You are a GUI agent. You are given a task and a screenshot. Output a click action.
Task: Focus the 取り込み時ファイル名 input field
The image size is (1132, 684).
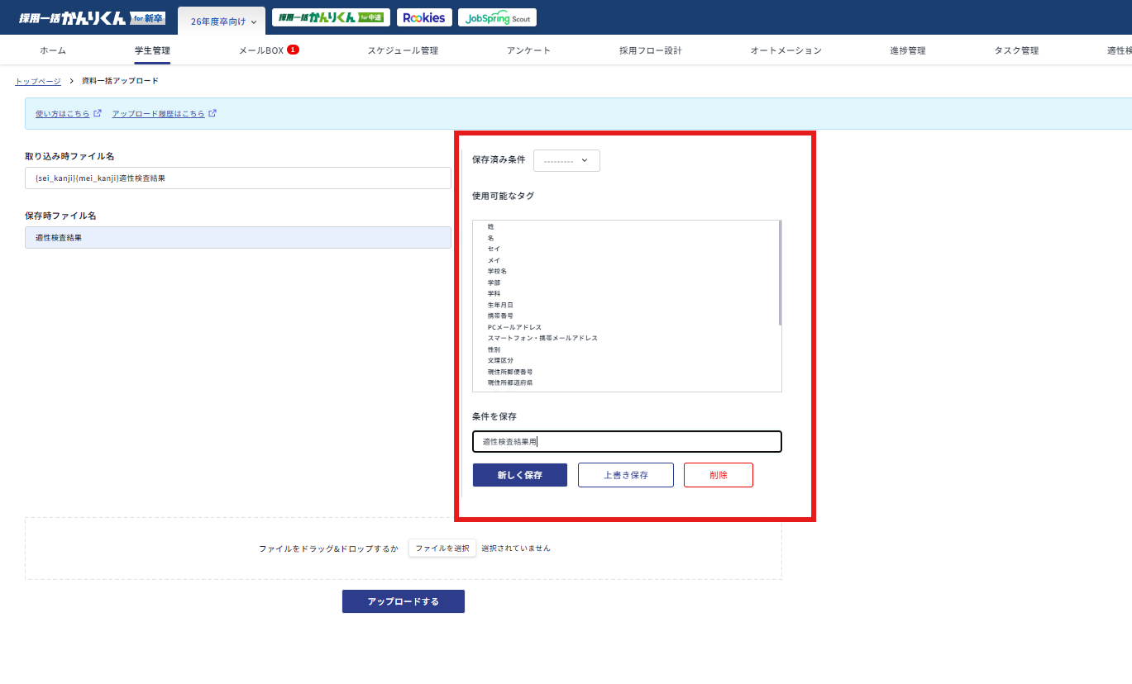tap(237, 178)
